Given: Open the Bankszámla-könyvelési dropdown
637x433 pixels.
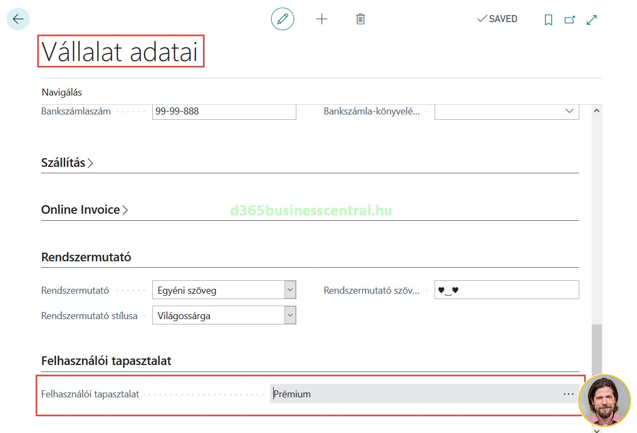Looking at the screenshot, I should [x=569, y=111].
